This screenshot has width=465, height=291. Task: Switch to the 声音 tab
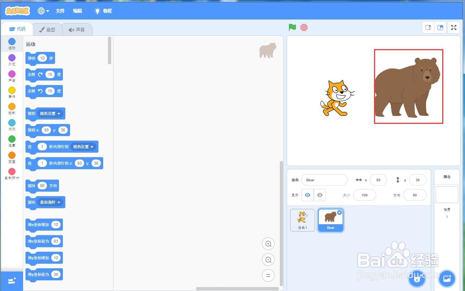click(x=77, y=30)
